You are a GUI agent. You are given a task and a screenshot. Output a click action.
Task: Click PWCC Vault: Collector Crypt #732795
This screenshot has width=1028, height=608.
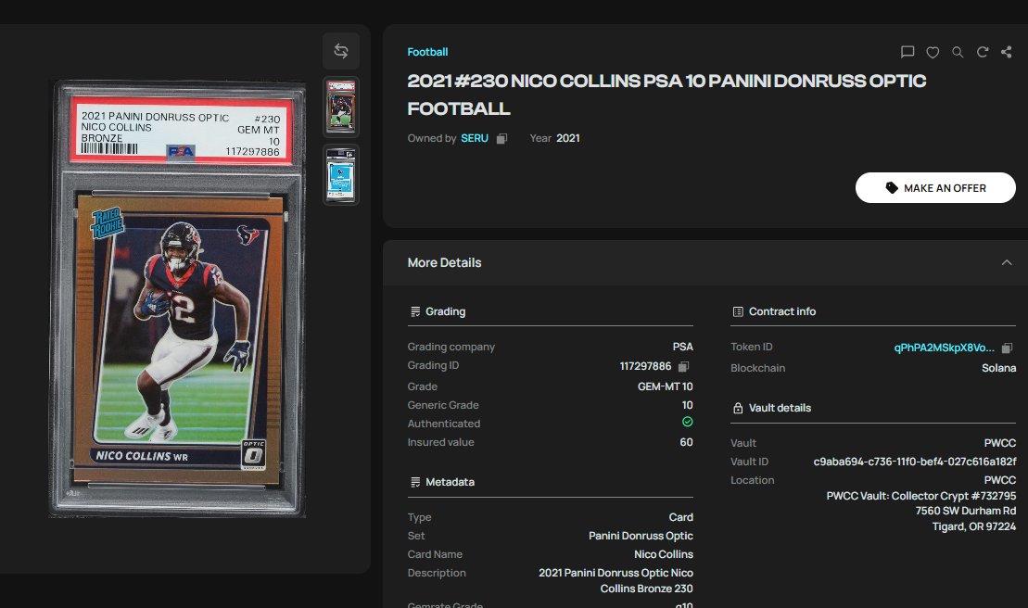click(x=920, y=496)
